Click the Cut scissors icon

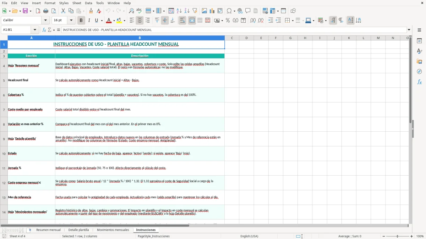click(63, 11)
